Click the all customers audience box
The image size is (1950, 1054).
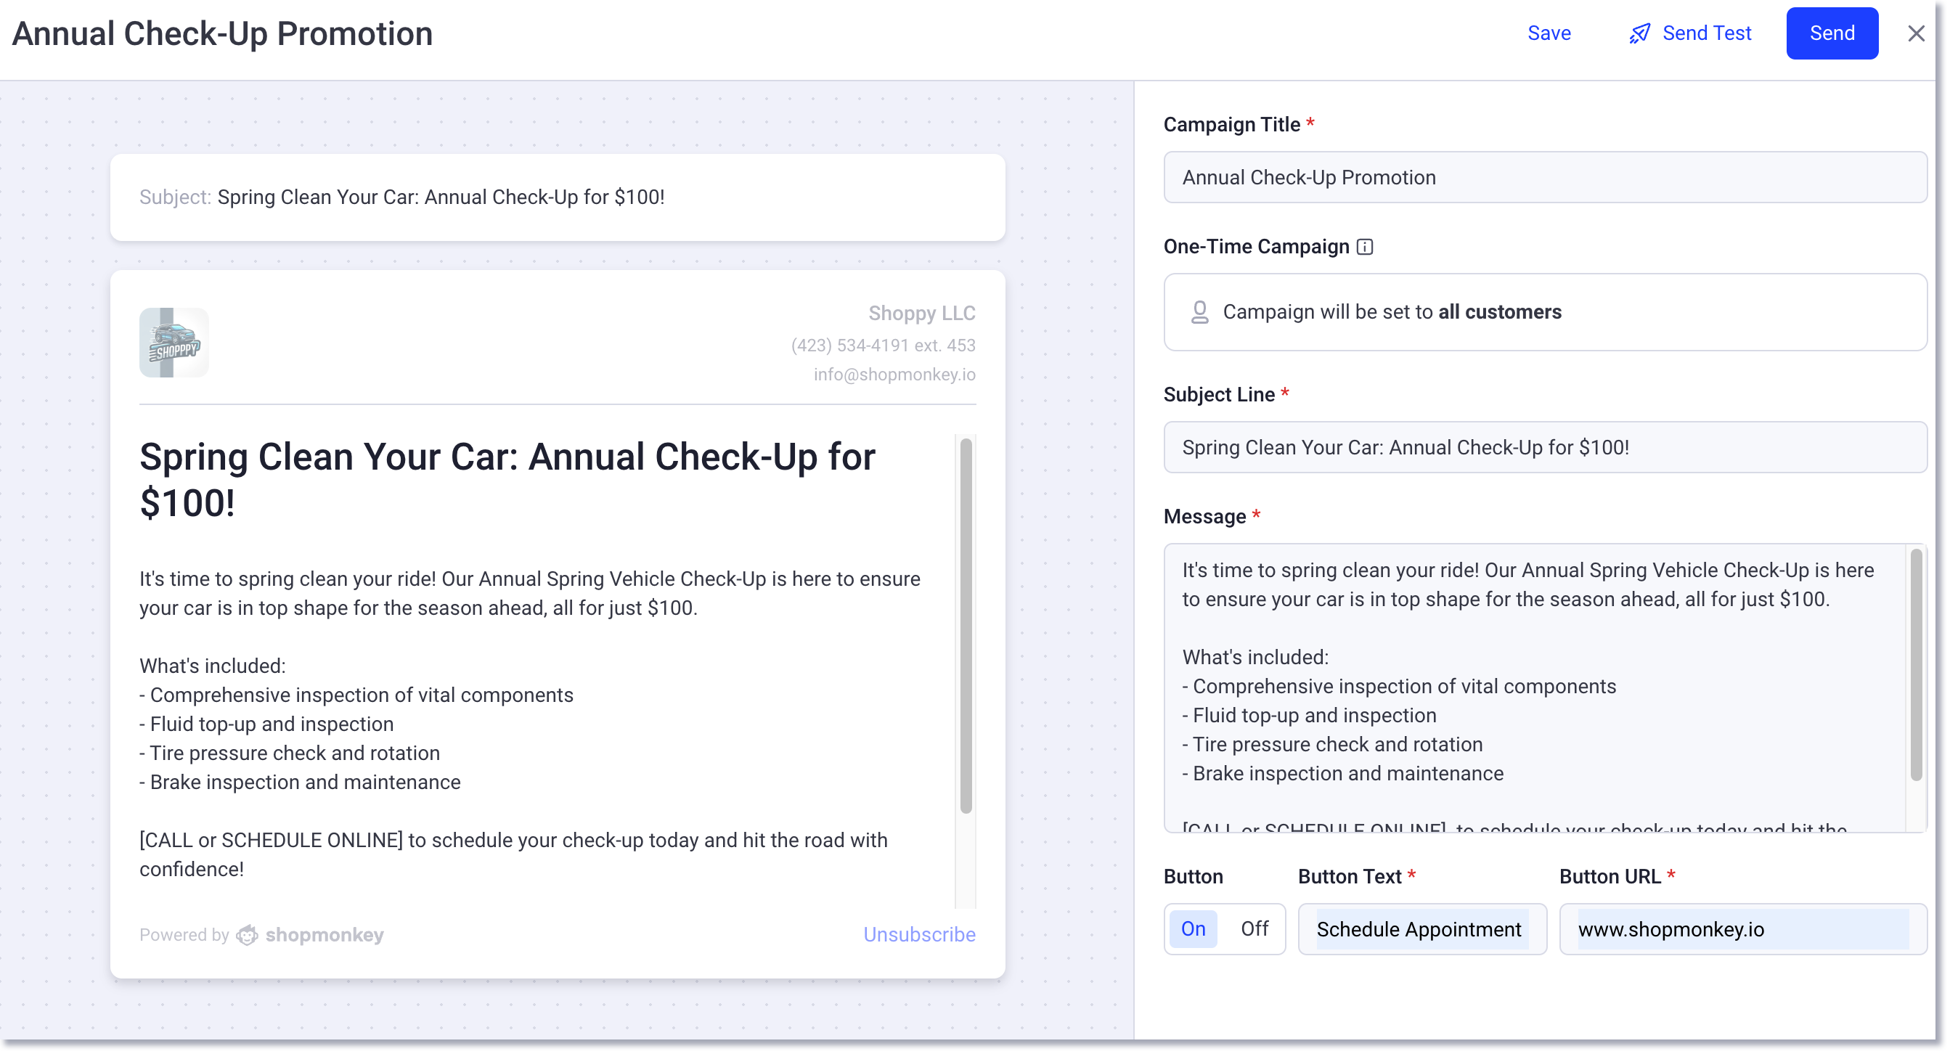click(1545, 311)
